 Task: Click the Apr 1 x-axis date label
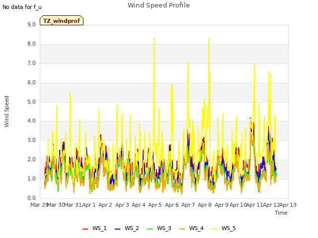point(89,205)
